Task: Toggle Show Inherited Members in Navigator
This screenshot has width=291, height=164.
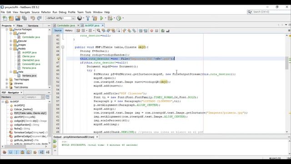Action: pos(5,152)
